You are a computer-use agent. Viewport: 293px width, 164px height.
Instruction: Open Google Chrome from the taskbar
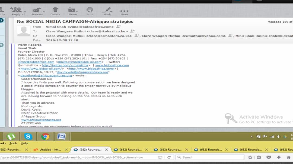[x=45, y=136]
